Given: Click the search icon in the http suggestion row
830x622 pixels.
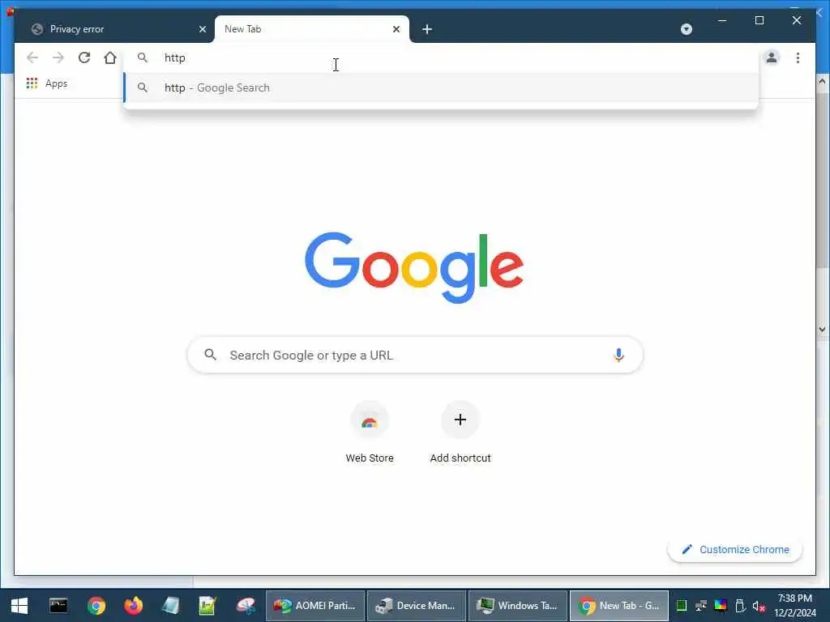Looking at the screenshot, I should pyautogui.click(x=143, y=87).
